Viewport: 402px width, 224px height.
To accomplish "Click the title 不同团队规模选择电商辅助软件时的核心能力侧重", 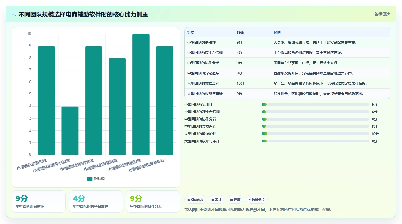I will pos(83,14).
